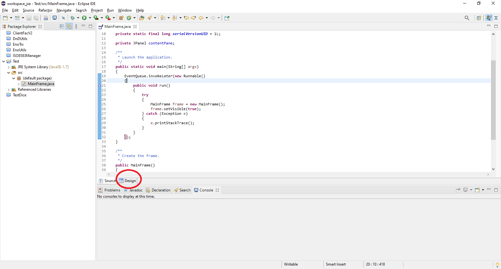Switch to the Java perspective icon

coord(489,18)
